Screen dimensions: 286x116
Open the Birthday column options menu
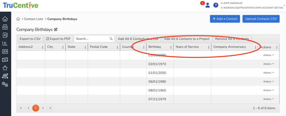pyautogui.click(x=170, y=47)
